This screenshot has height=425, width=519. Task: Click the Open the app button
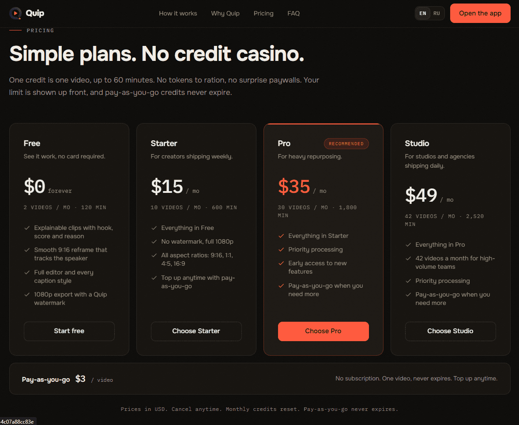point(480,13)
